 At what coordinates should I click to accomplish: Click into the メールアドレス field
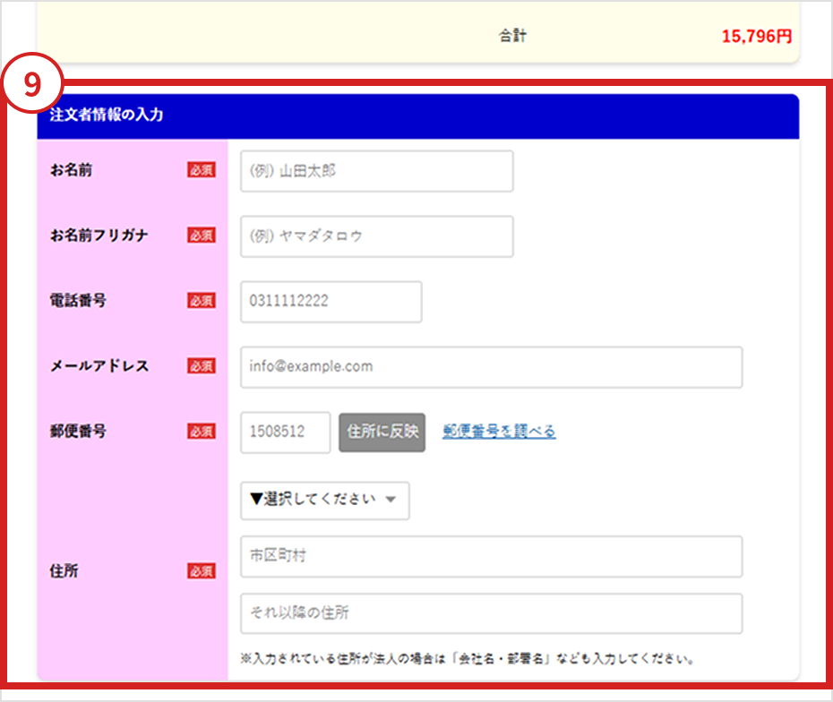pyautogui.click(x=491, y=367)
